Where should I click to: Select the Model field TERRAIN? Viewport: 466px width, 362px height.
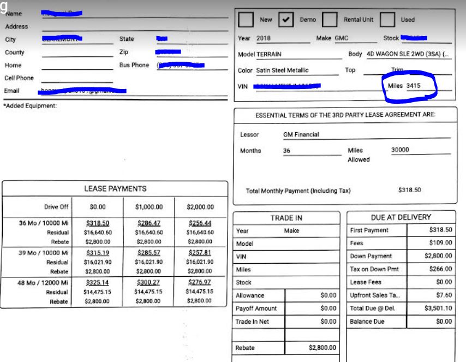pyautogui.click(x=299, y=55)
